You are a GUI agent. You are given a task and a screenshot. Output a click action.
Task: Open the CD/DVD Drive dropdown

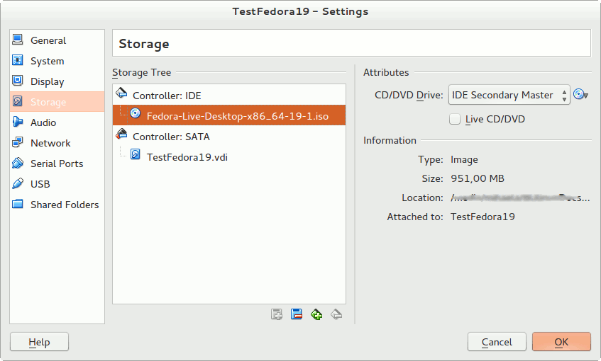[509, 95]
